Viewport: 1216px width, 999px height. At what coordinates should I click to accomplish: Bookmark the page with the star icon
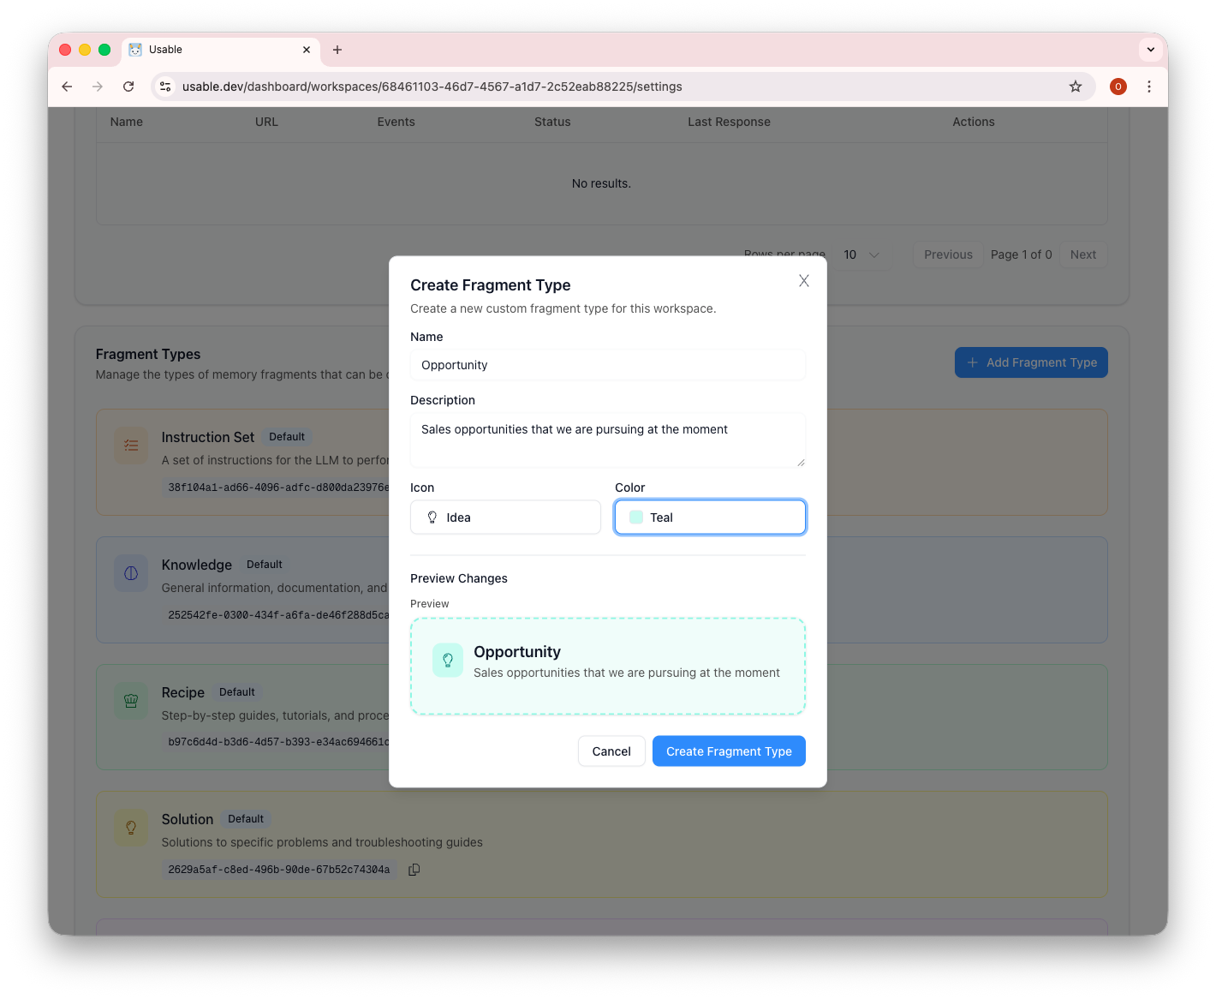tap(1076, 87)
